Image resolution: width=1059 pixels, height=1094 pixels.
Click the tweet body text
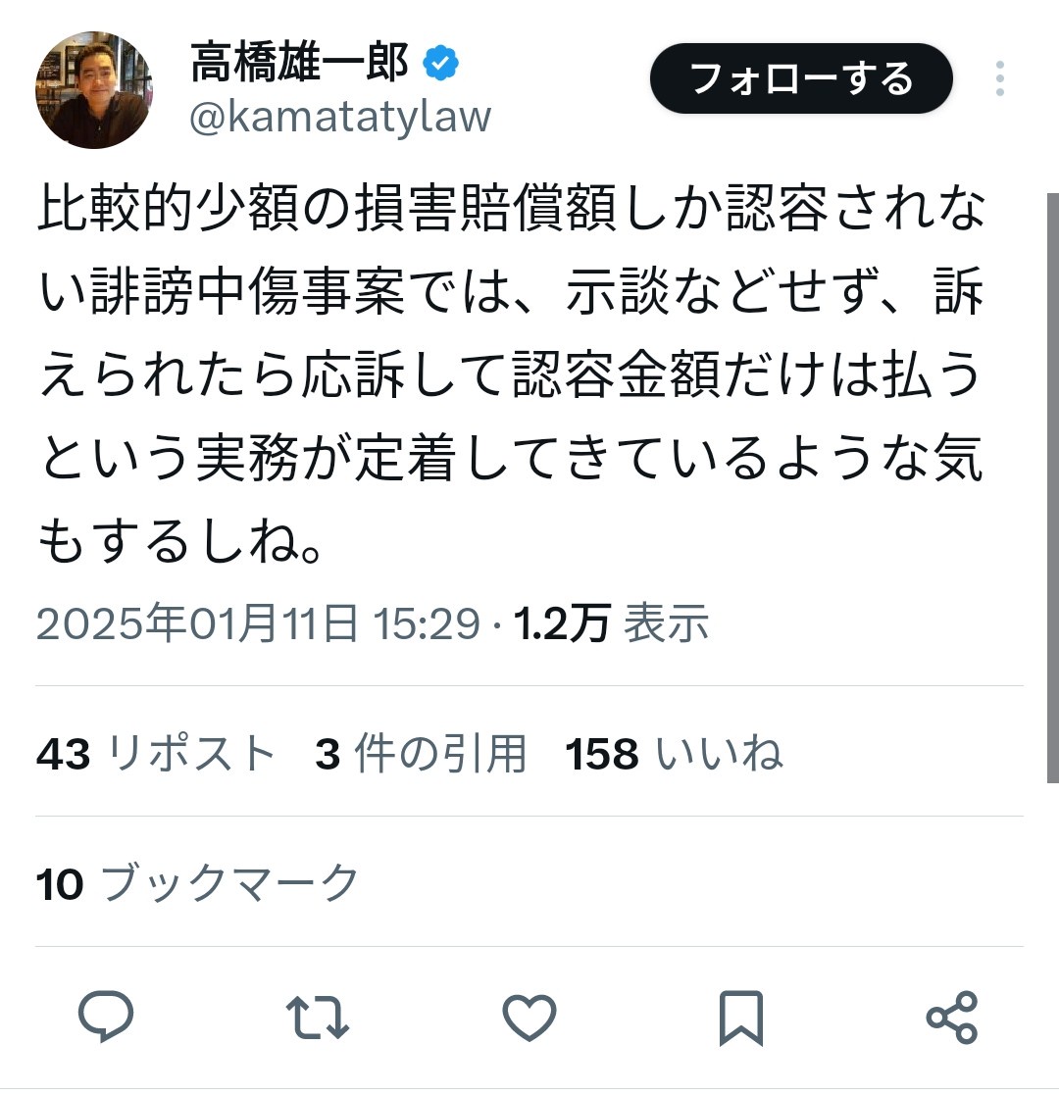point(511,374)
